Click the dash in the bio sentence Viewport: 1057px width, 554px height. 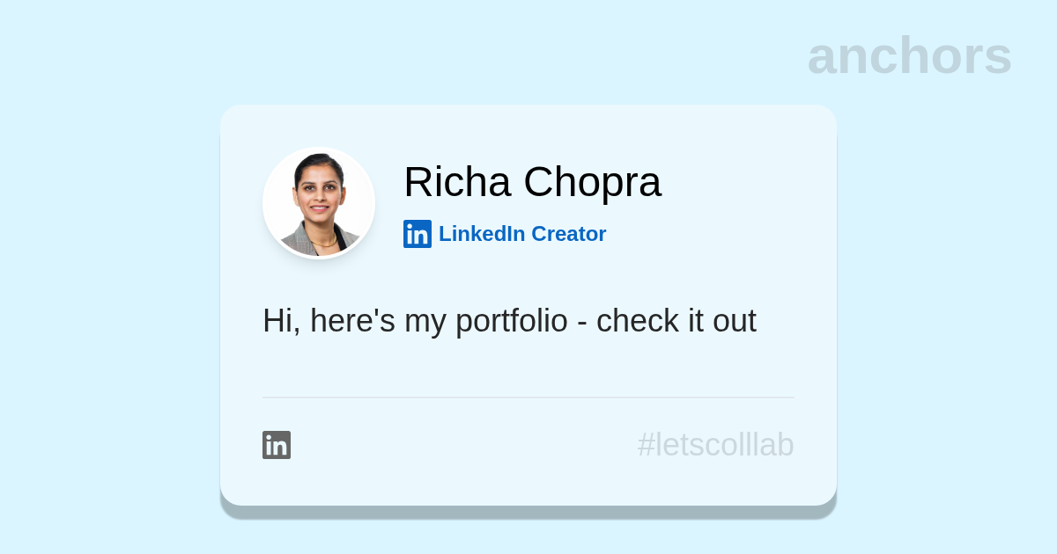click(582, 322)
